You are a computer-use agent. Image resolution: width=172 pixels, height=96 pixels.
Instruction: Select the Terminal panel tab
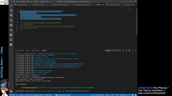click(x=44, y=50)
